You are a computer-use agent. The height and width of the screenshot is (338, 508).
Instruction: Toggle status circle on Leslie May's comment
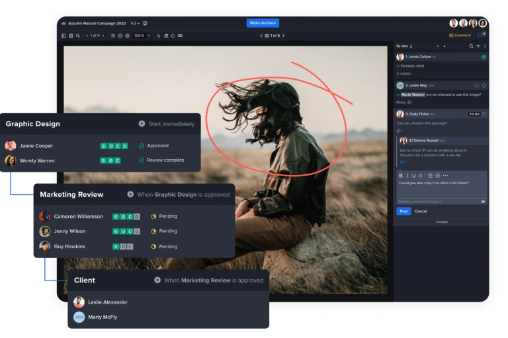tap(484, 85)
